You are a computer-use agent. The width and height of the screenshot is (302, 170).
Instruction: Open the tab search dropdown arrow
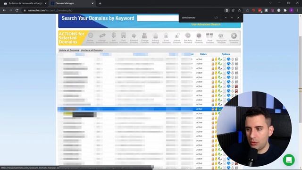[270, 3]
